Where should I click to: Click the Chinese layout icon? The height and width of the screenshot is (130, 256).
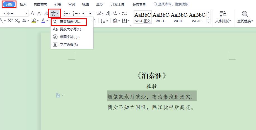point(99,13)
